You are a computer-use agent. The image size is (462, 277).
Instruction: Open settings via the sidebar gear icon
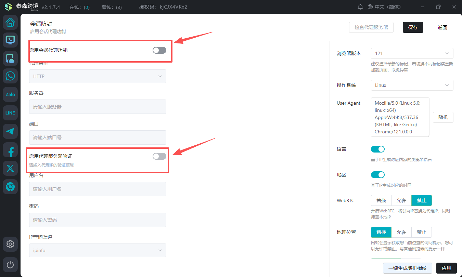(10, 244)
